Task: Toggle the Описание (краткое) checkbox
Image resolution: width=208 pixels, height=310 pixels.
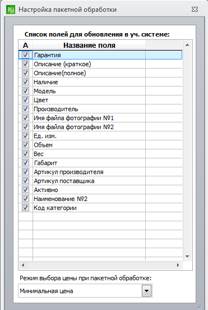Action: pyautogui.click(x=25, y=64)
